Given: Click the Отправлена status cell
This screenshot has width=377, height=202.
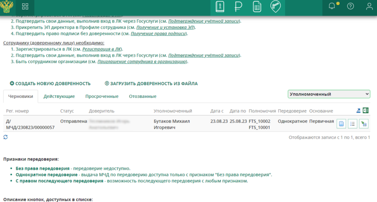Looking at the screenshot, I should (x=74, y=121).
